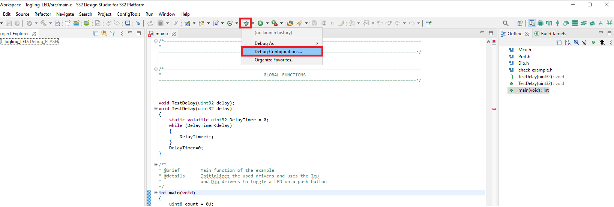The width and height of the screenshot is (614, 207).
Task: Click the Open Perspective icon
Action: click(x=520, y=23)
